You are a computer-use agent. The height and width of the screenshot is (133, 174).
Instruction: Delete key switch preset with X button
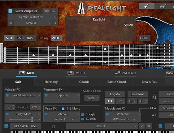(x=149, y=126)
